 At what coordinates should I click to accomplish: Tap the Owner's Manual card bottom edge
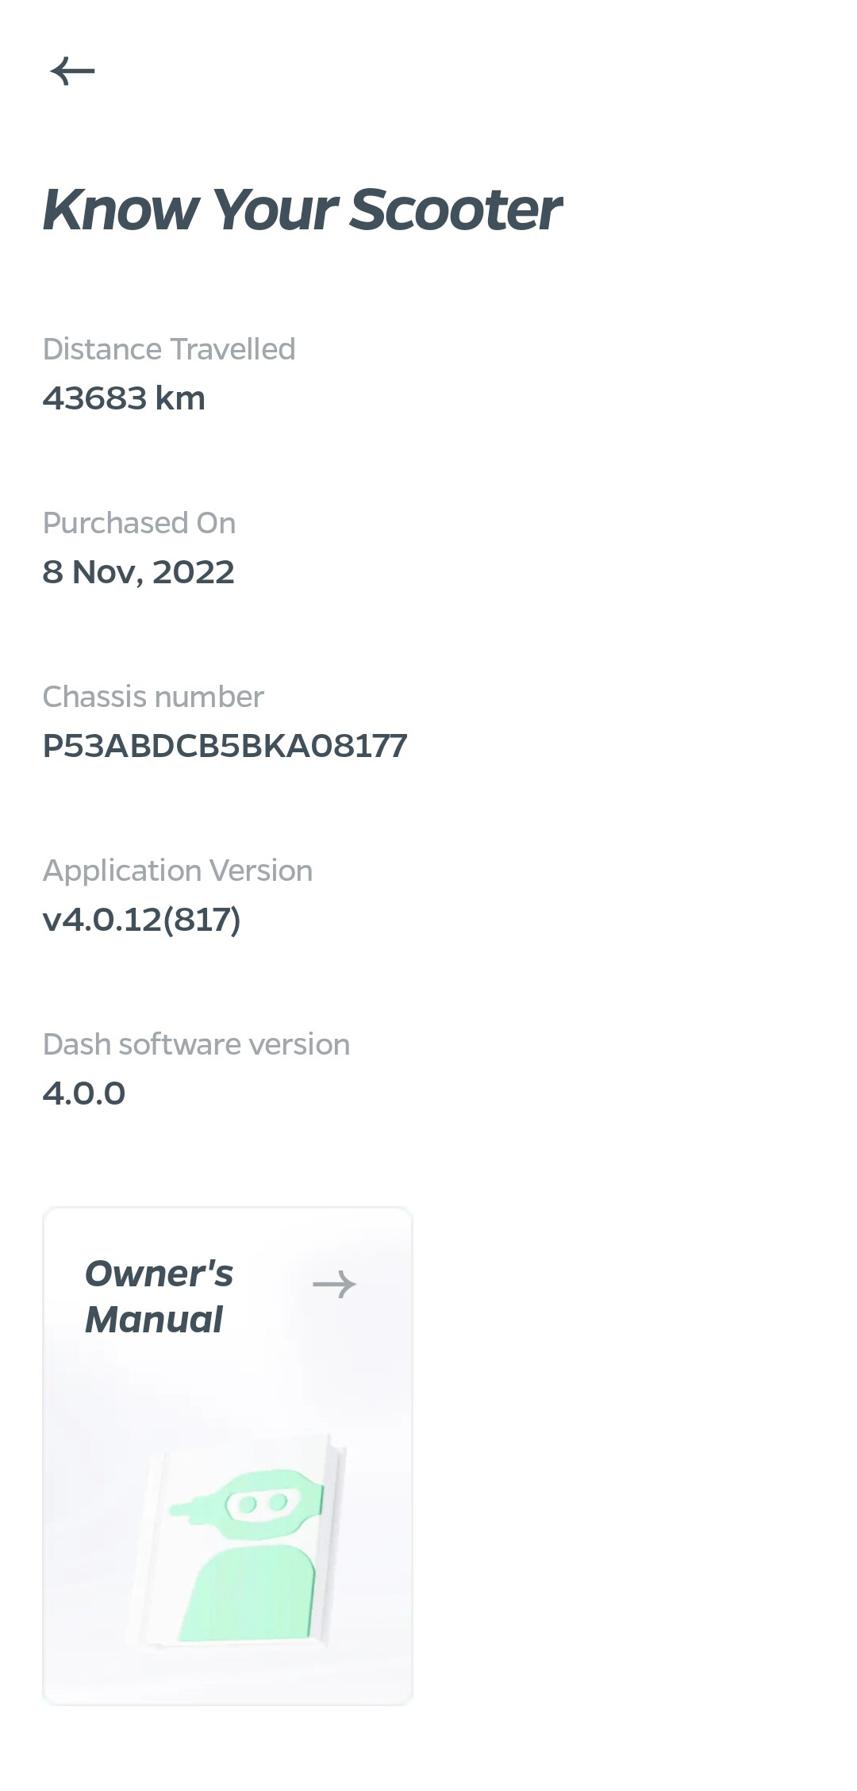(228, 1702)
